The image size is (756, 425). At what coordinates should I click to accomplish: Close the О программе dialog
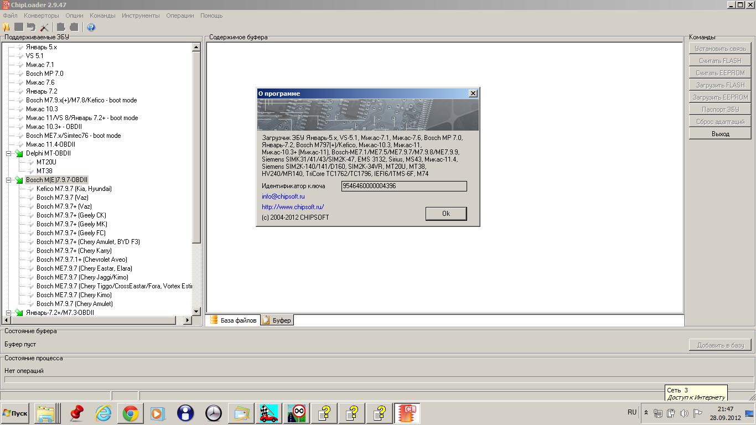[473, 94]
